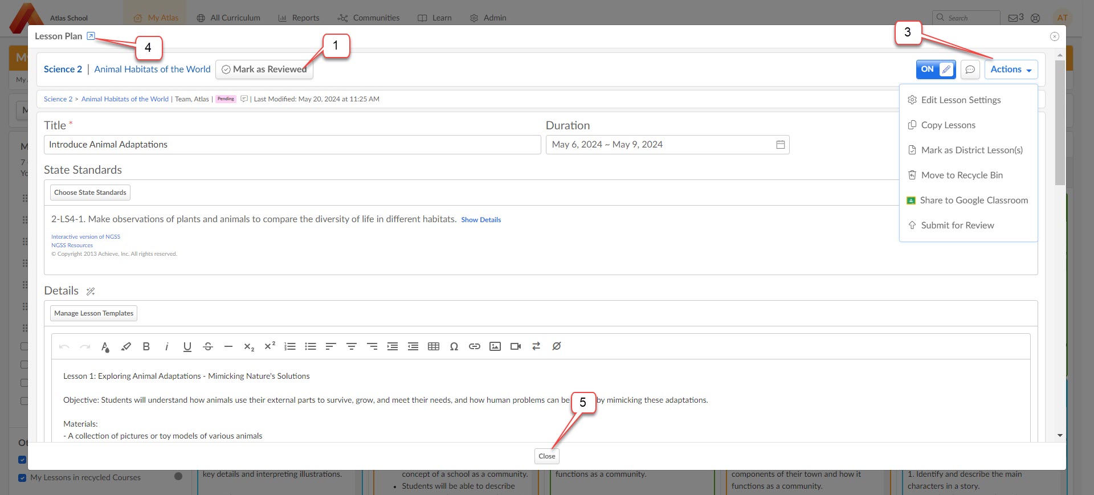This screenshot has width=1094, height=495.
Task: Open the special characters omega icon
Action: (x=454, y=346)
